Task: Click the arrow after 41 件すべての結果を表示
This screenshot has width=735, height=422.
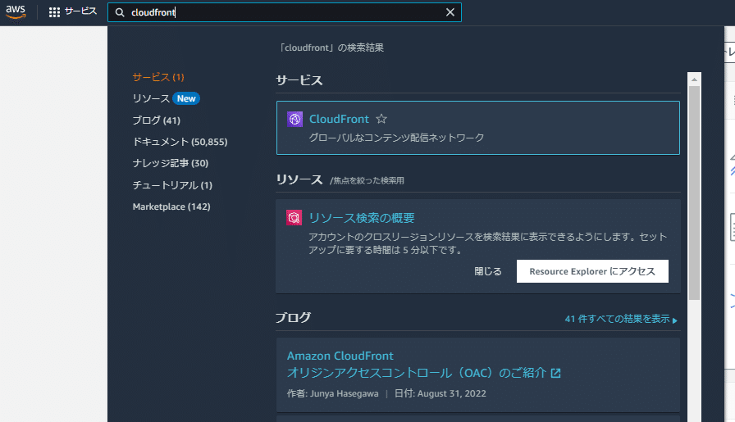Action: pos(674,321)
